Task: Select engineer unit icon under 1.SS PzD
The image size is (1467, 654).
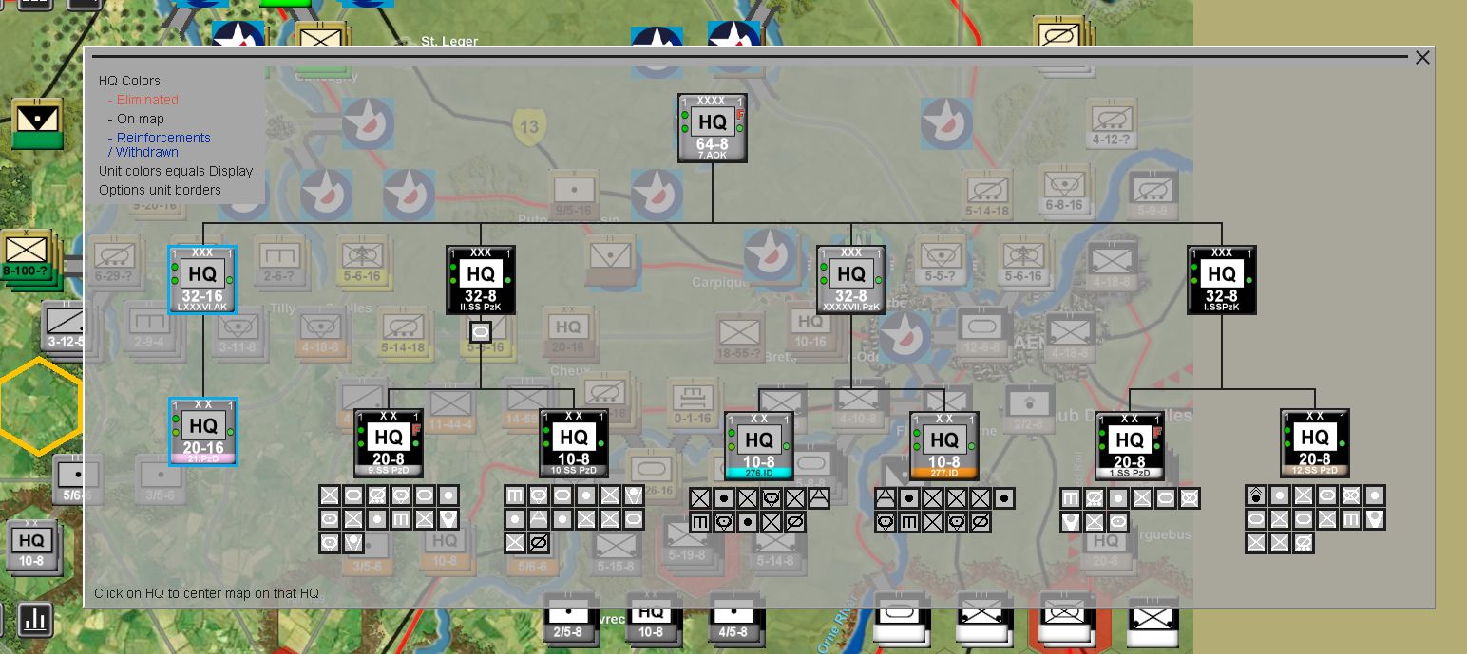Action: pos(1072,497)
